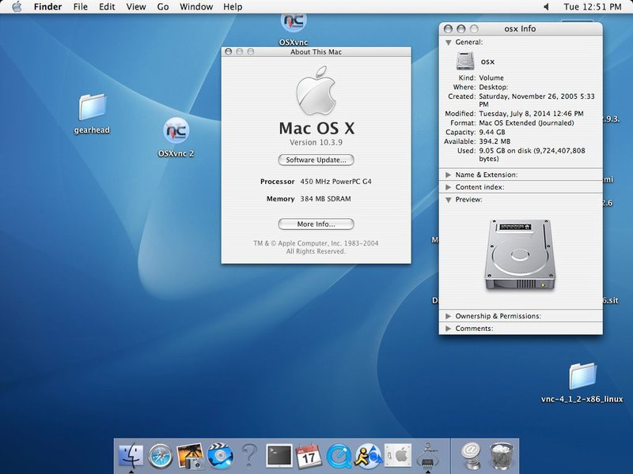Open the View menu
The width and height of the screenshot is (633, 474).
pos(136,7)
